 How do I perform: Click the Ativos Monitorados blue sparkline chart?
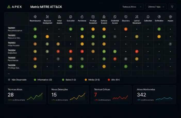point(164,99)
